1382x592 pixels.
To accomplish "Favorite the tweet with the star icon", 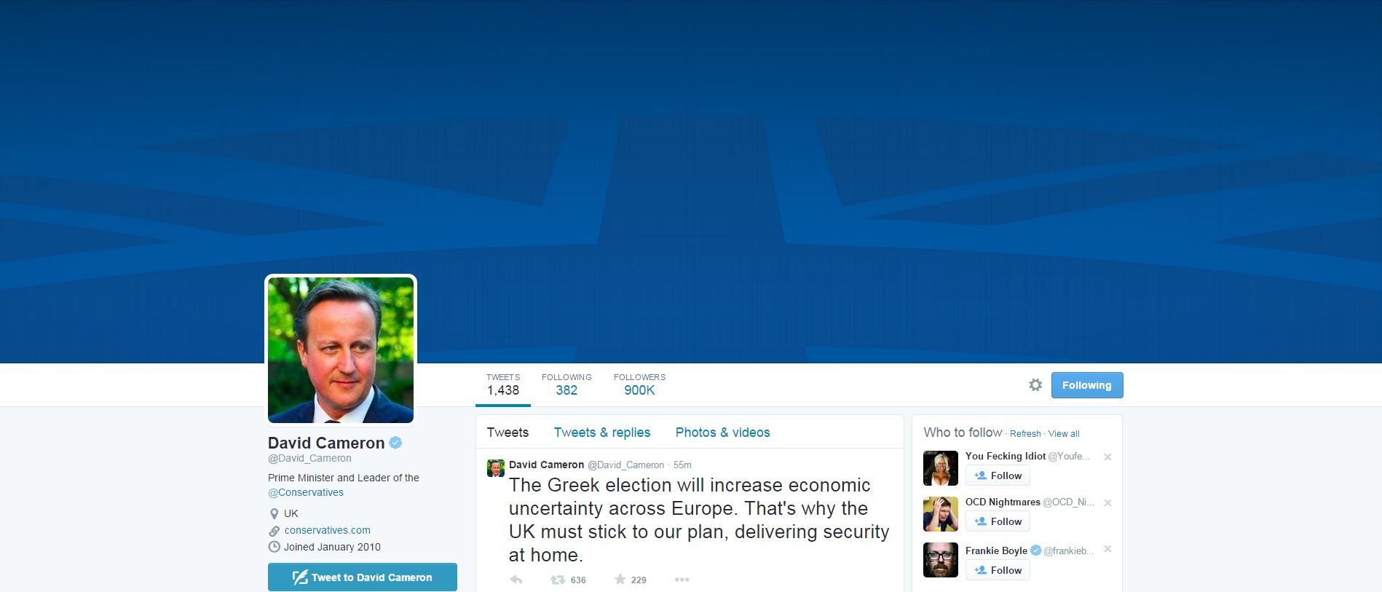I will point(620,580).
